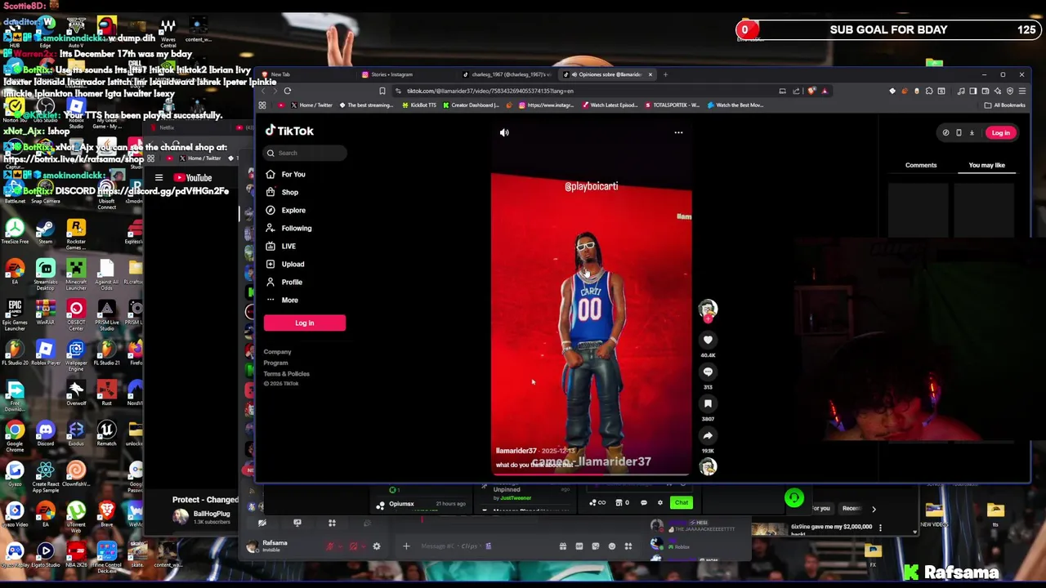The image size is (1046, 588).
Task: Open the spinning sound disc icon
Action: coord(708,466)
